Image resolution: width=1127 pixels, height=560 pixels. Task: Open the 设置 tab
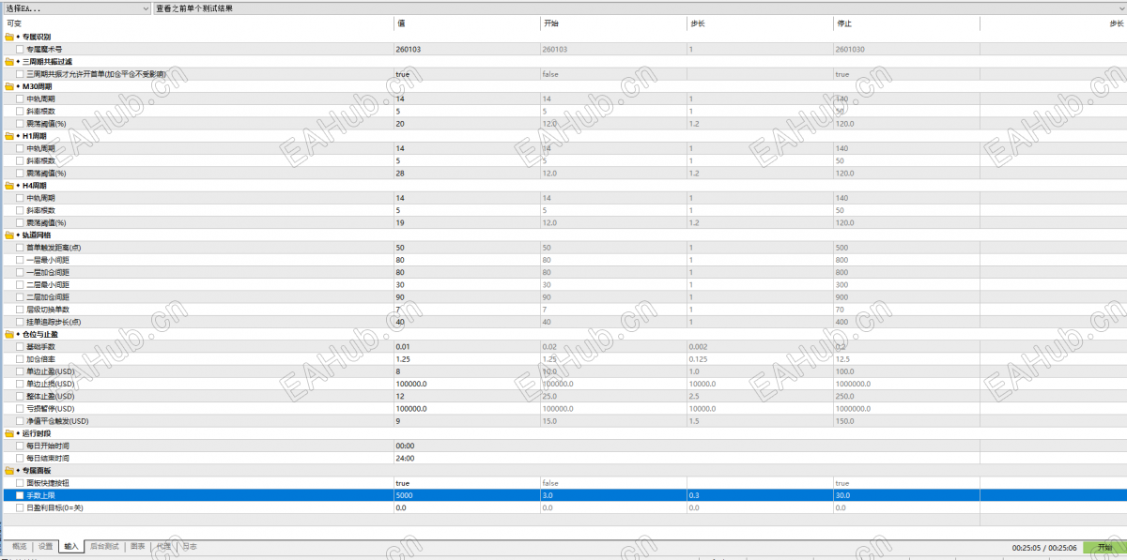pyautogui.click(x=45, y=546)
